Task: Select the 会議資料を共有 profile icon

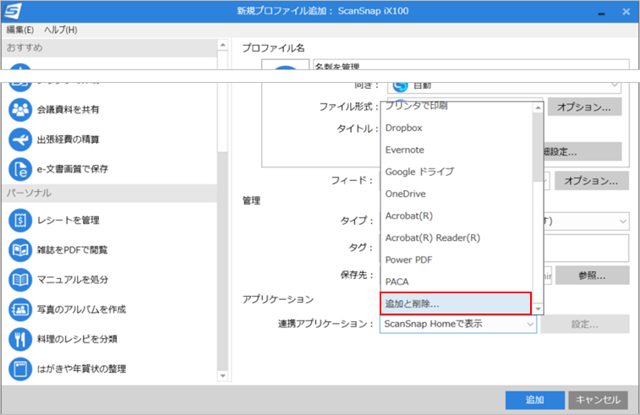Action: pos(20,110)
